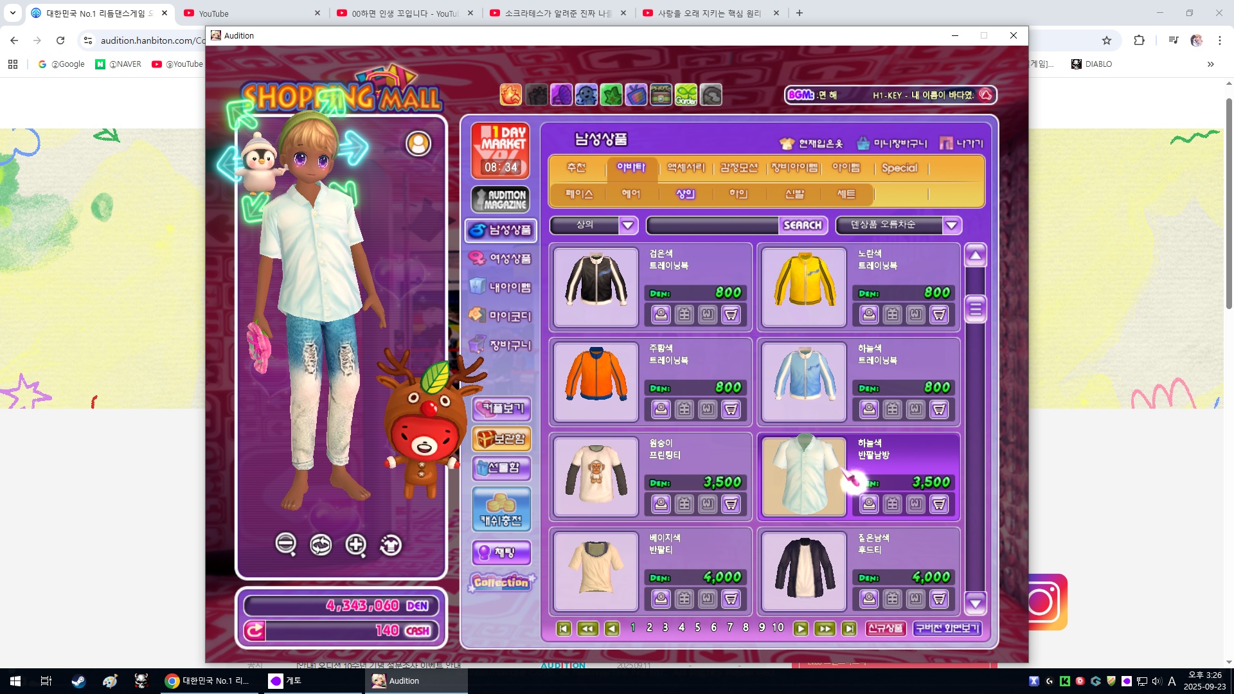Add 검은색 트레이닝복 to shopping cart

pos(731,314)
